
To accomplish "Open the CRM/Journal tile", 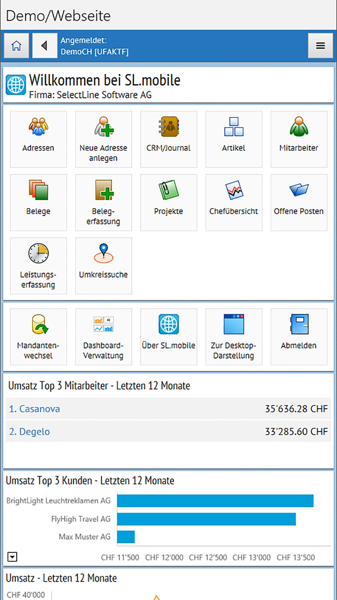I will click(x=169, y=139).
